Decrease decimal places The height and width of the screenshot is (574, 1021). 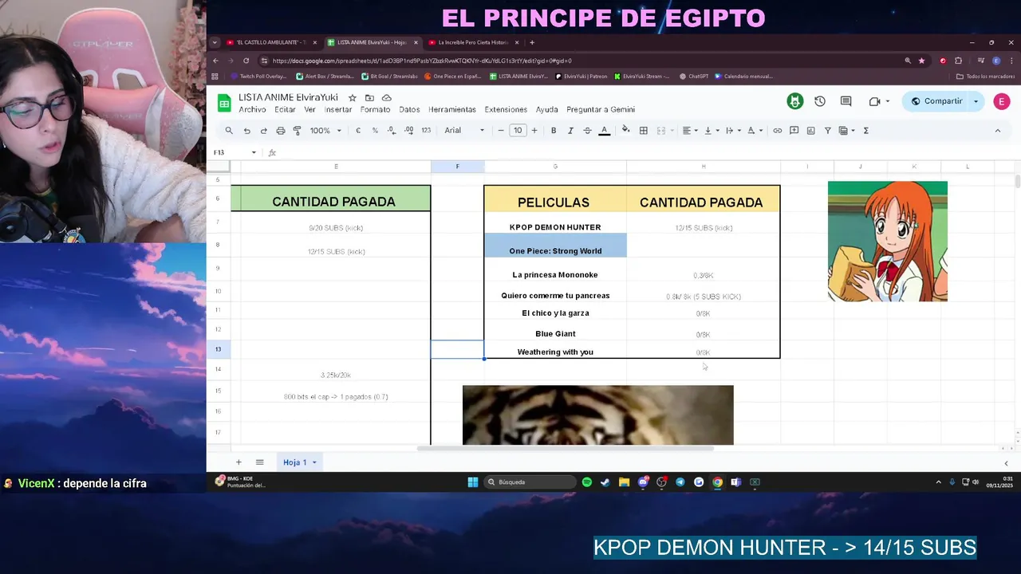pyautogui.click(x=392, y=131)
